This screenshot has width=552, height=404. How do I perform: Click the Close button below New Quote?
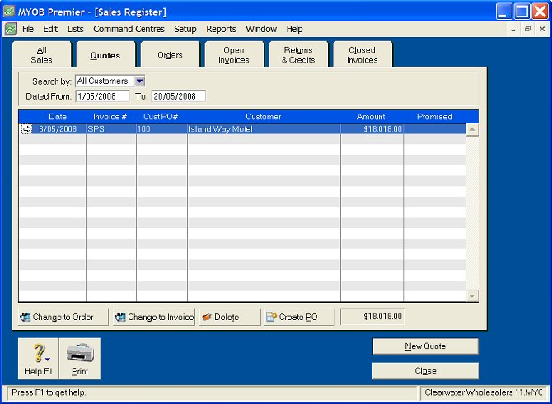tap(425, 371)
